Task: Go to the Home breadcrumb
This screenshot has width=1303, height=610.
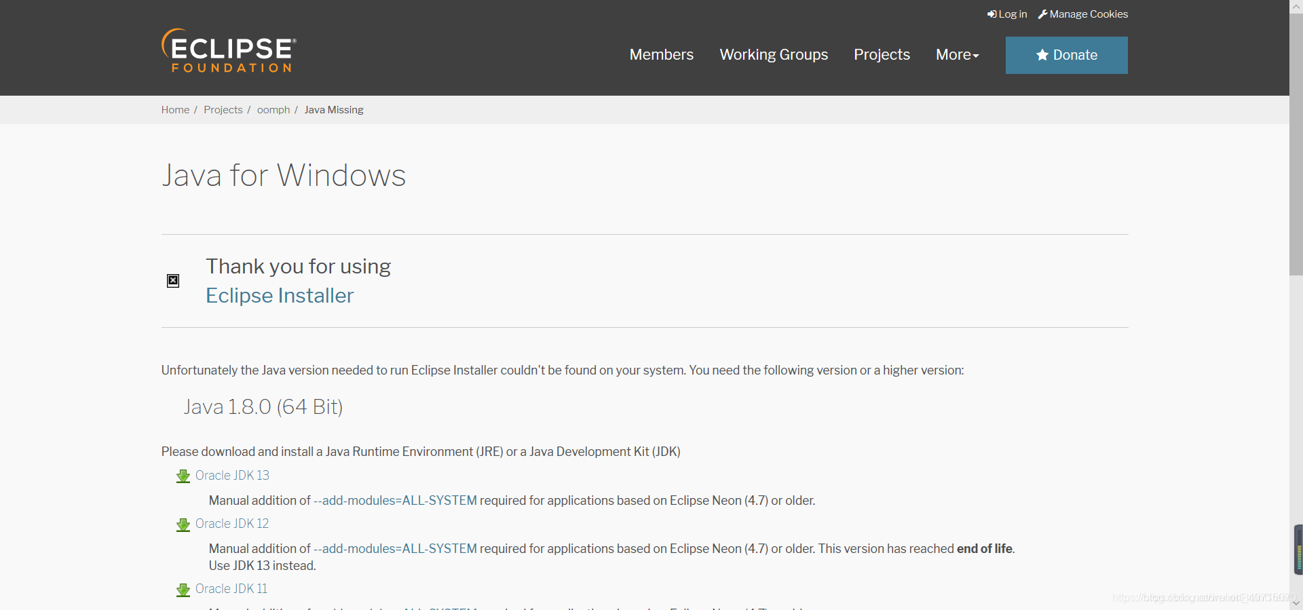Action: click(175, 110)
